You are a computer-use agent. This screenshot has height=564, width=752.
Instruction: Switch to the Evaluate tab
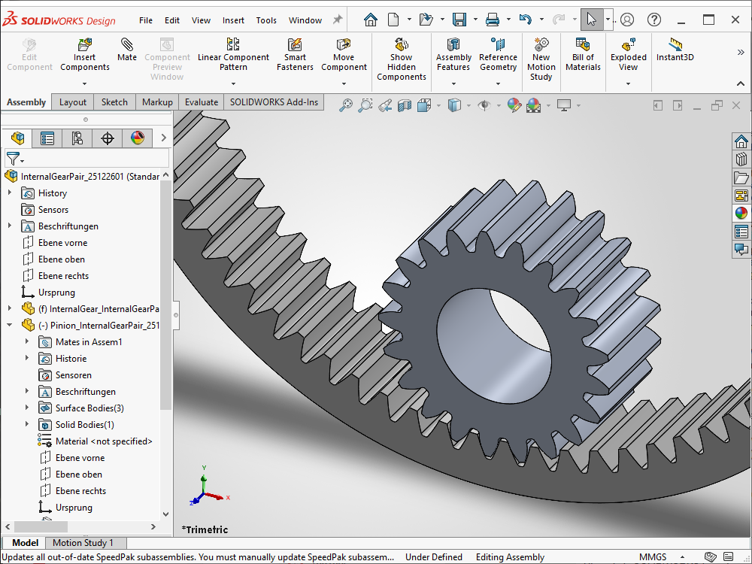(202, 102)
